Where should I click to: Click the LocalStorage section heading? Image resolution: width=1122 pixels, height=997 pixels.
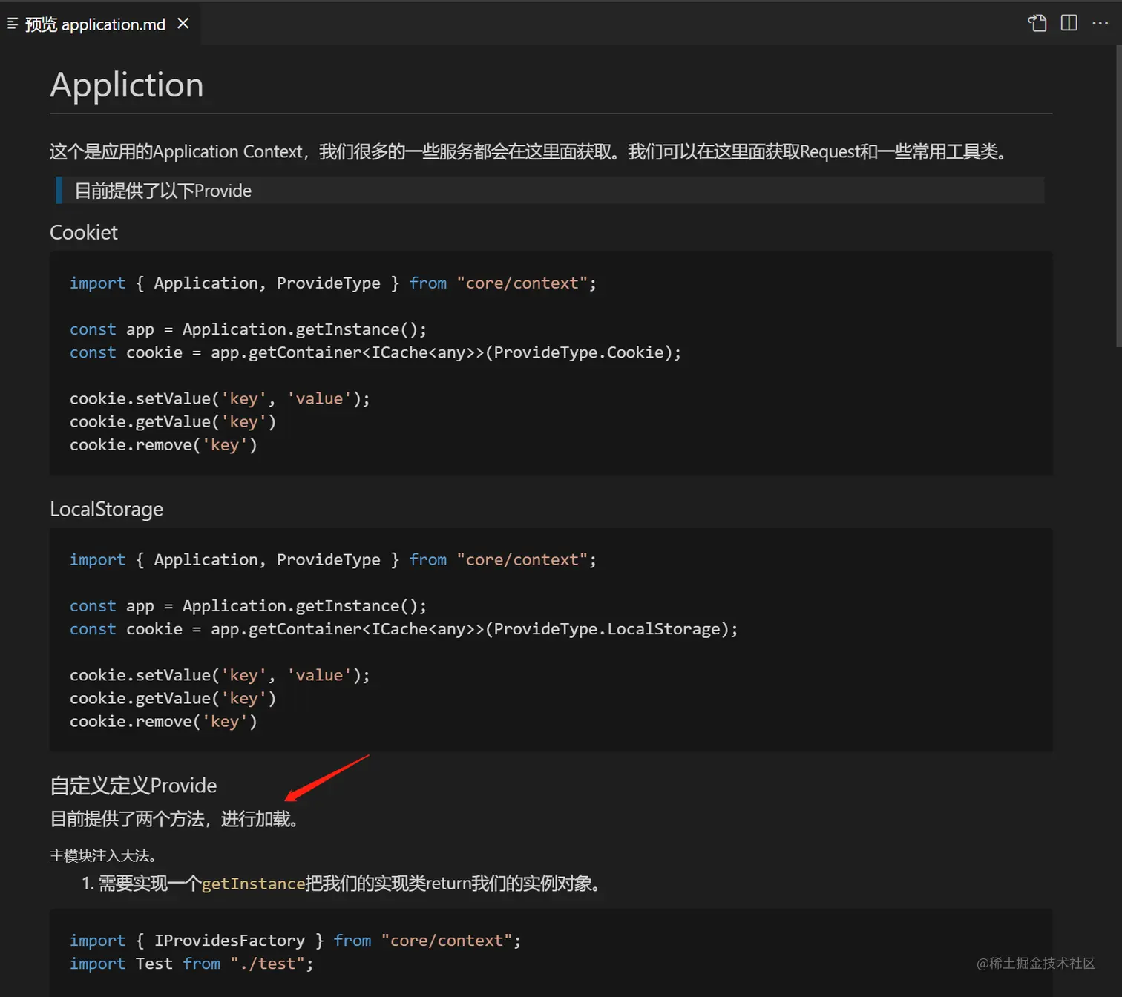(x=106, y=510)
